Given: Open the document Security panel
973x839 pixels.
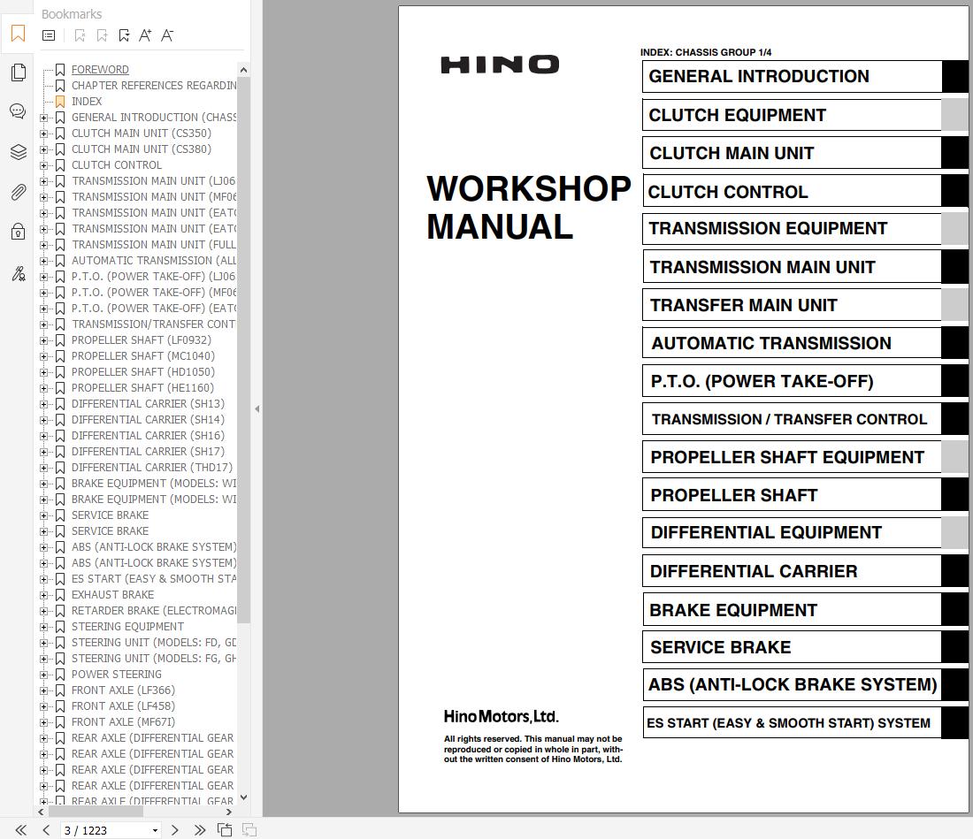Looking at the screenshot, I should coord(18,231).
